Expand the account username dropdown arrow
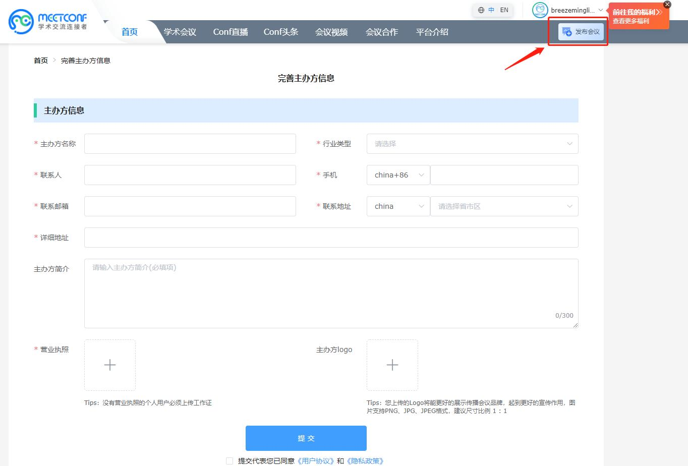This screenshot has height=466, width=688. point(600,10)
